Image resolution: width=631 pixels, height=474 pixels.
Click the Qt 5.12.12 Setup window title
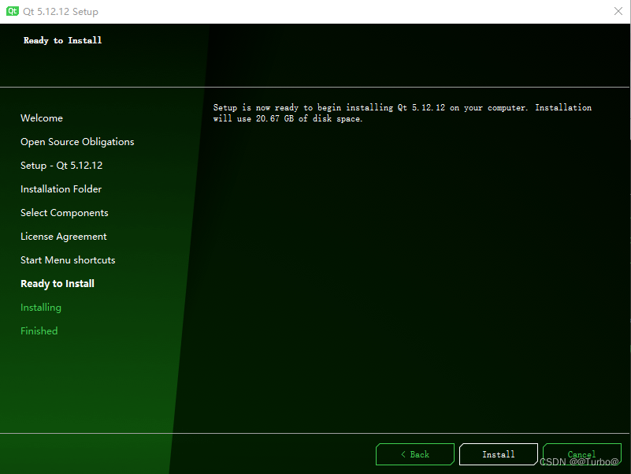[61, 12]
